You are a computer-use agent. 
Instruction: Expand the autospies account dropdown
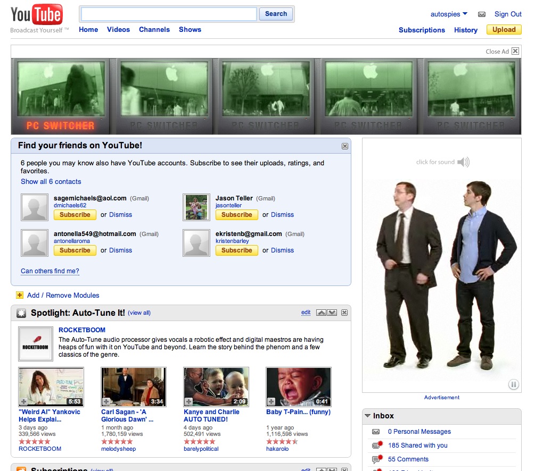click(449, 14)
